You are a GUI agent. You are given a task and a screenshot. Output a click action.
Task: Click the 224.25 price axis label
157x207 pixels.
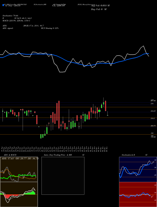(x=153, y=111)
